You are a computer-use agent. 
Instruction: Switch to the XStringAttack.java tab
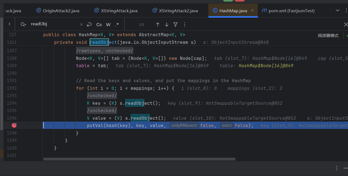click(119, 11)
